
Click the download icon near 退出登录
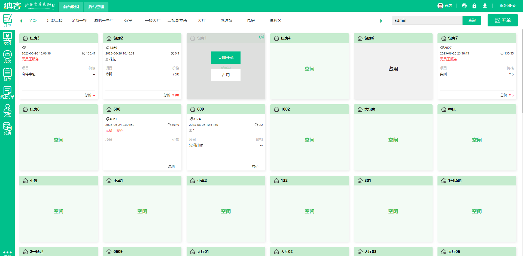coord(485,6)
